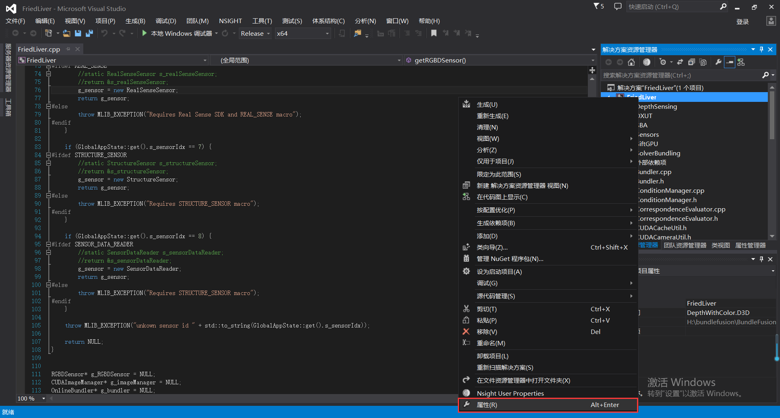The height and width of the screenshot is (418, 780).
Task: Close the FriedLiver.cpp editor tab
Action: (x=78, y=49)
